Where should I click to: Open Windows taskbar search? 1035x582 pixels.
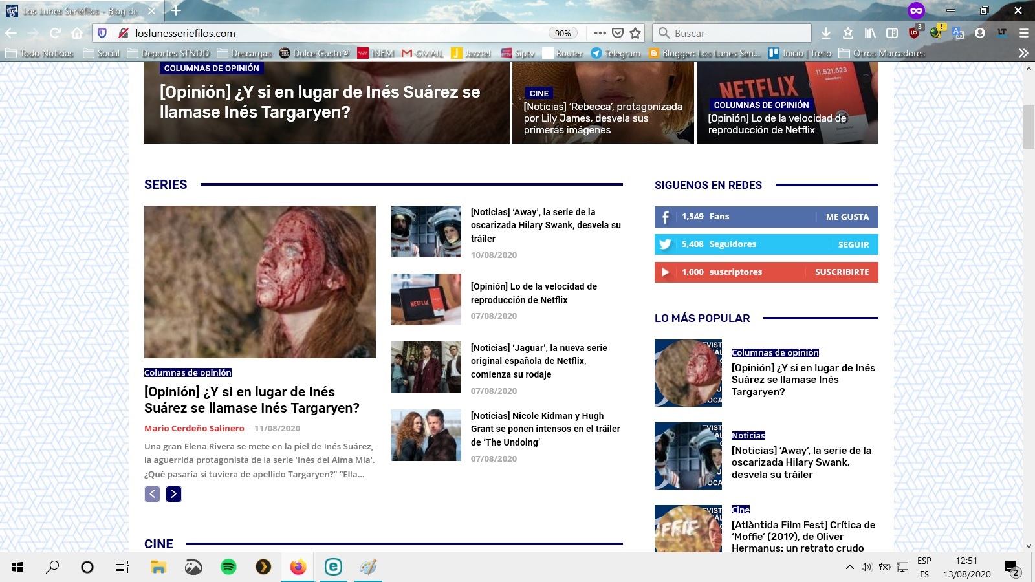pos(52,567)
